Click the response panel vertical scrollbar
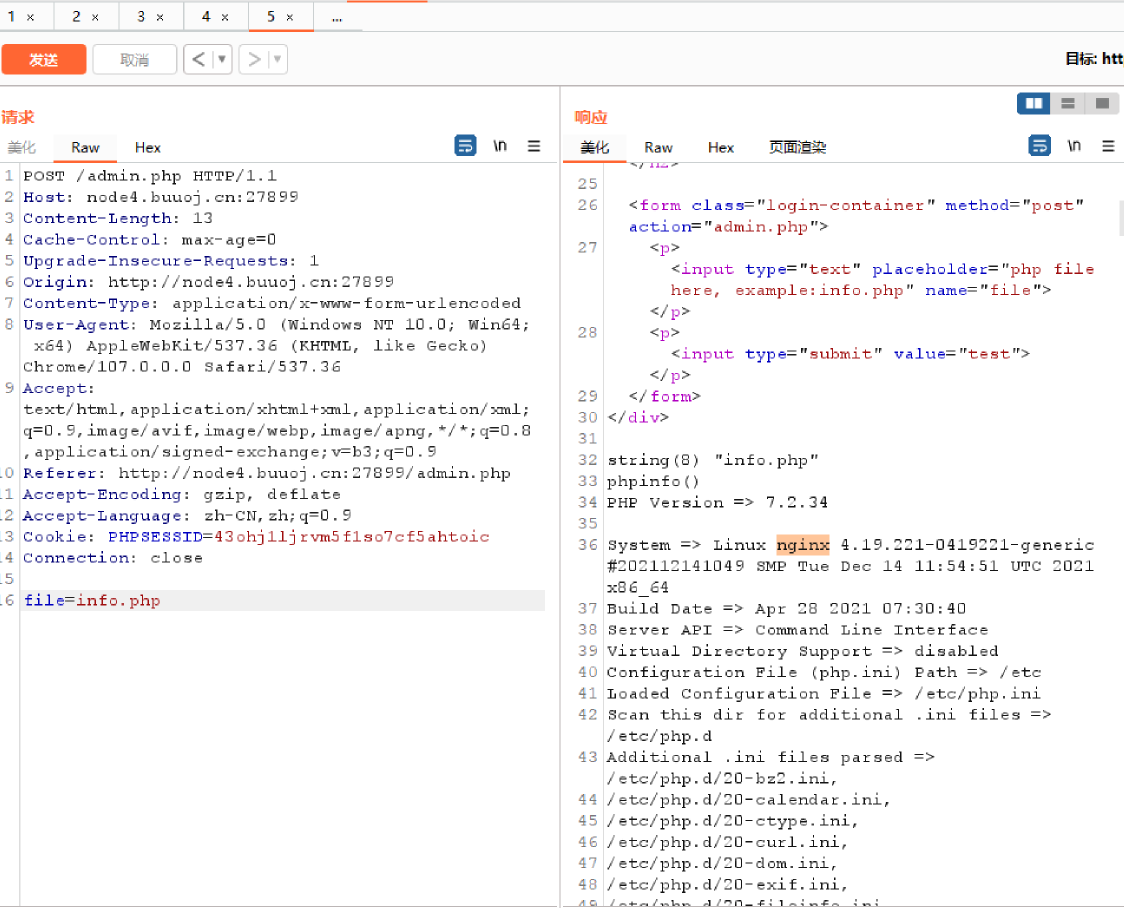Viewport: 1124px width, 908px height. point(1121,218)
